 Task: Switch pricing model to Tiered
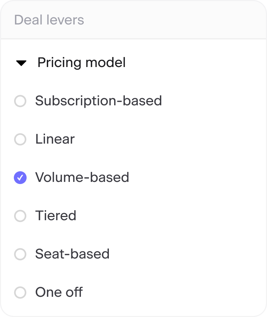point(20,216)
